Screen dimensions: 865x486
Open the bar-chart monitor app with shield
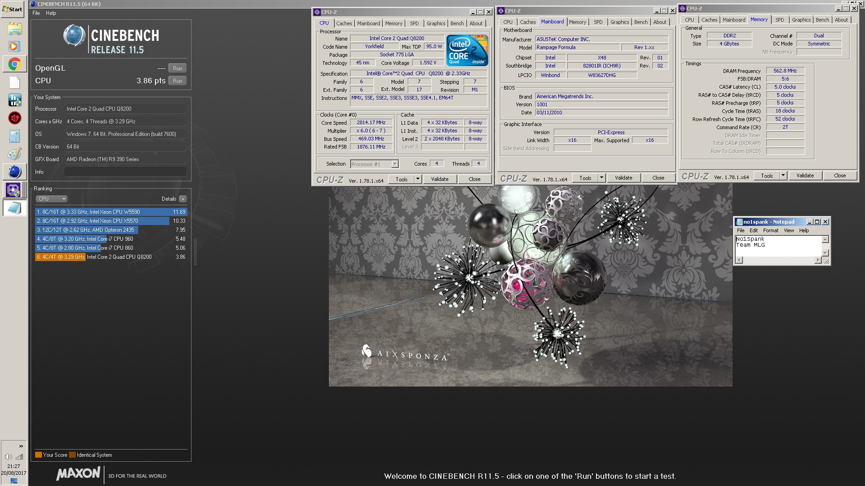coord(14,100)
